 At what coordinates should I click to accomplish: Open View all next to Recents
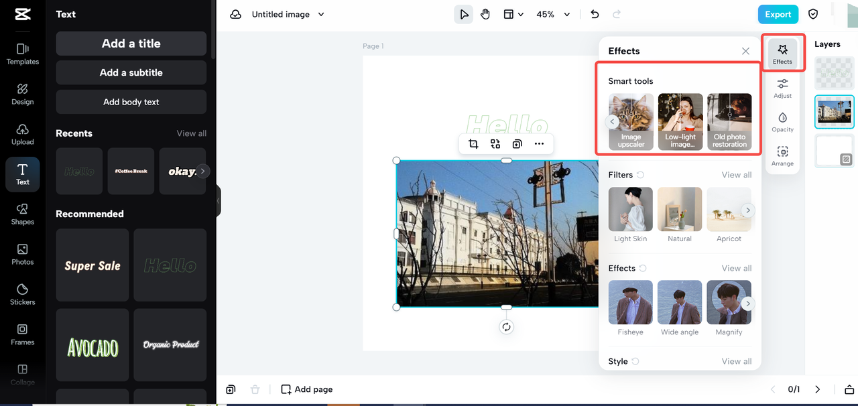coord(192,133)
